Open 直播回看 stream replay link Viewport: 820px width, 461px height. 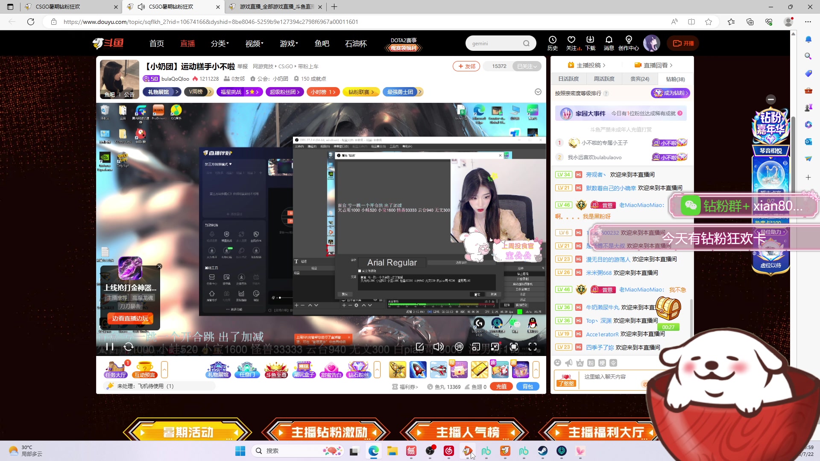pos(653,65)
